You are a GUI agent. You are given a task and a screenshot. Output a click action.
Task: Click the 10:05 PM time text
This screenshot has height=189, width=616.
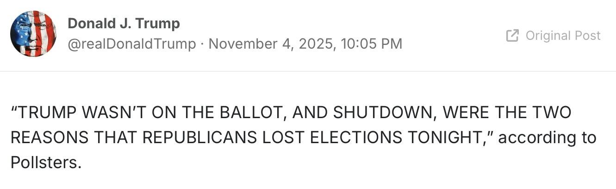pyautogui.click(x=371, y=44)
